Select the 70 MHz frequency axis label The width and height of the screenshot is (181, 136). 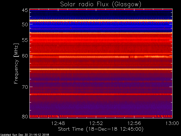[25, 87]
